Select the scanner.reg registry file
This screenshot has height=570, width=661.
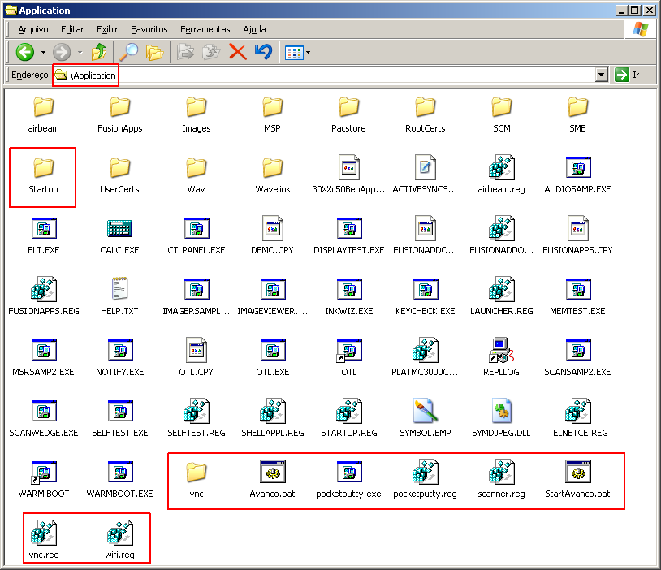501,481
